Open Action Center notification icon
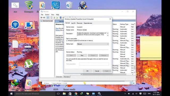170x96 pixels. point(141,94)
